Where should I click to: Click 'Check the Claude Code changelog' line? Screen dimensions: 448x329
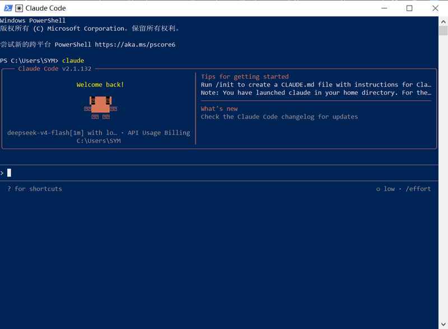tap(279, 117)
